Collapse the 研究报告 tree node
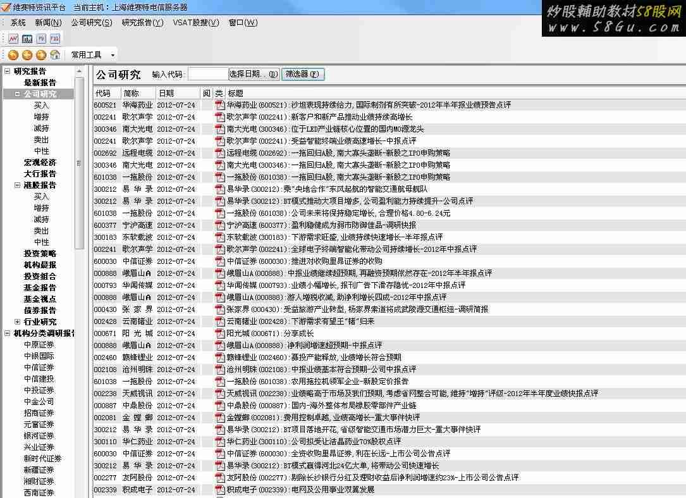This screenshot has width=686, height=498. tap(7, 71)
